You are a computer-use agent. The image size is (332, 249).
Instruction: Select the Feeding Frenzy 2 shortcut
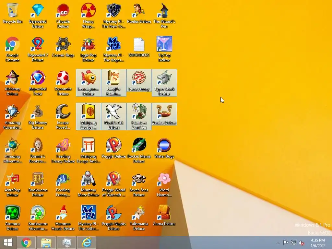pos(63,184)
